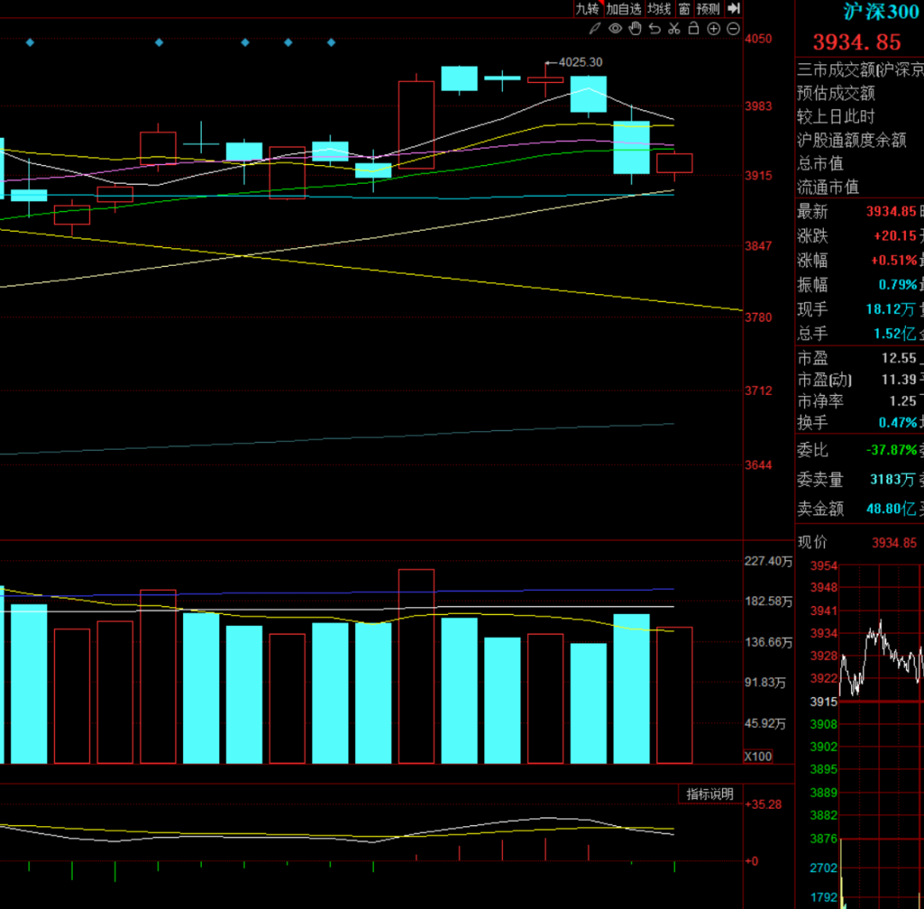Click the 涨幅 value +0.51%
Screen dimensions: 924x909
coord(894,261)
